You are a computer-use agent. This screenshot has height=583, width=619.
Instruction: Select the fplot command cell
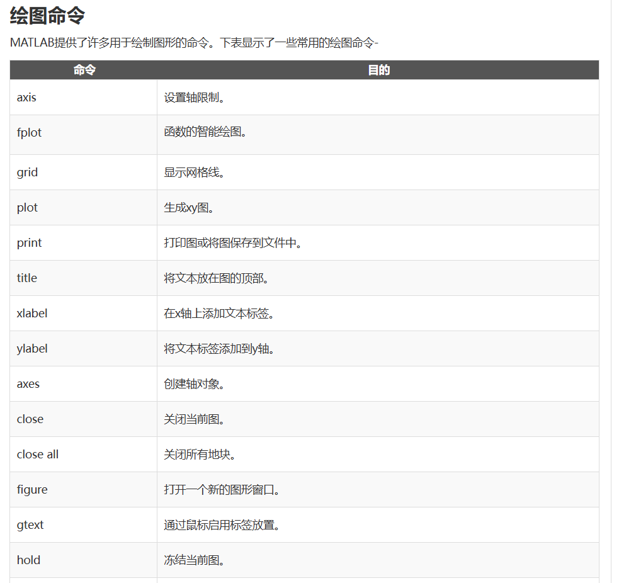84,135
